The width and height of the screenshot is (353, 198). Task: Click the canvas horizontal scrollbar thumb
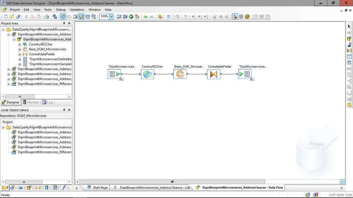pyautogui.click(x=172, y=182)
